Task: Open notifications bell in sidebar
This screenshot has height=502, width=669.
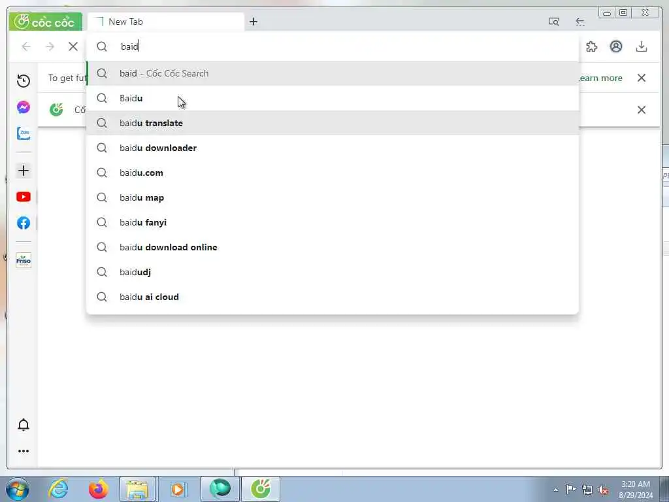Action: click(24, 425)
